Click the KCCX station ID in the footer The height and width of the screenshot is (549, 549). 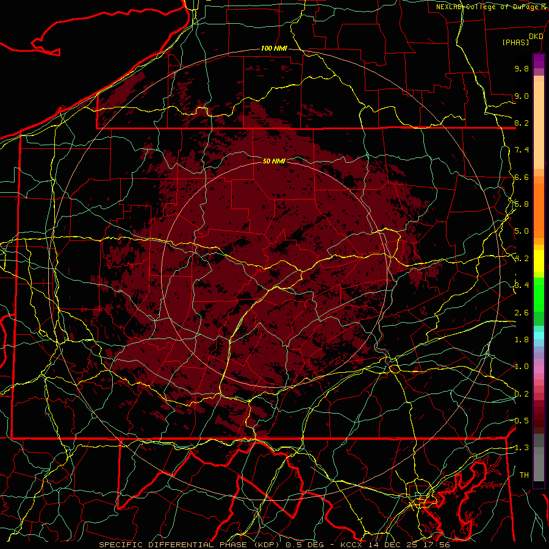[351, 545]
